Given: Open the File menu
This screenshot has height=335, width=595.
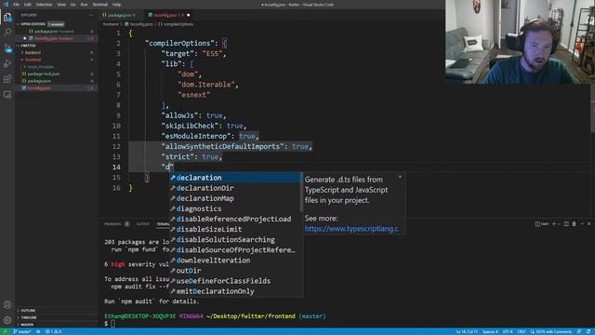Looking at the screenshot, I should tap(17, 5).
